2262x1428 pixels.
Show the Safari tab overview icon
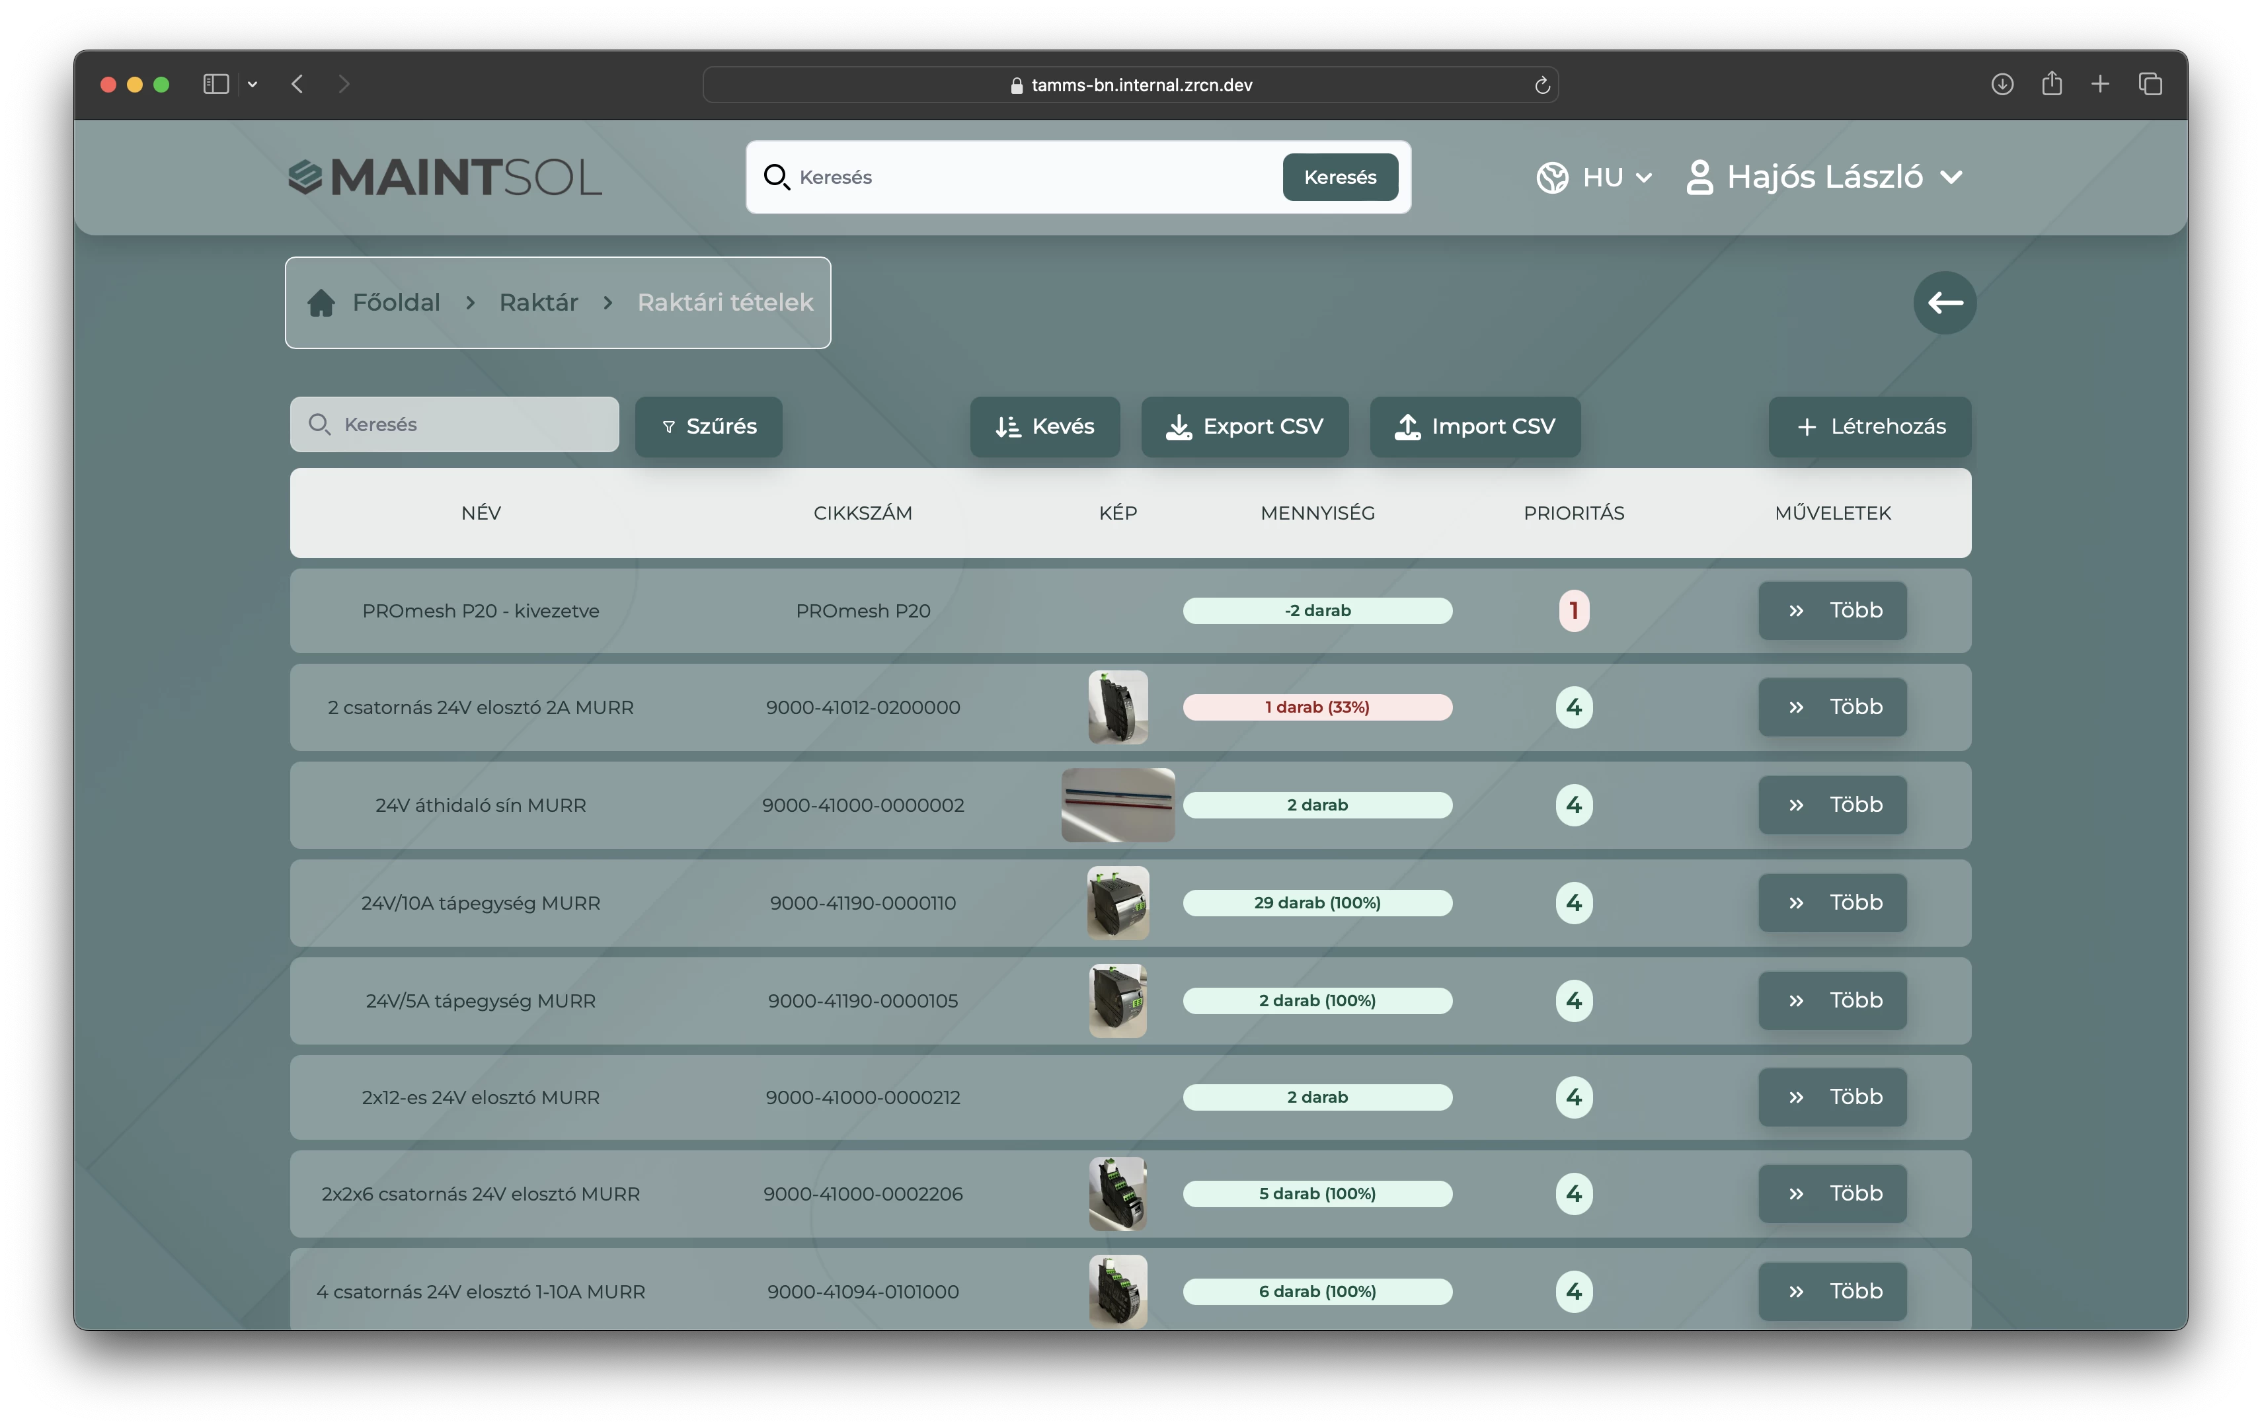coord(2150,85)
